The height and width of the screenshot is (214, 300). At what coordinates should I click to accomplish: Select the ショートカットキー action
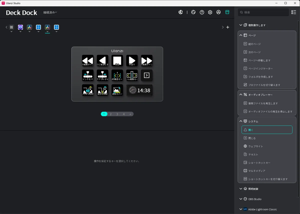(x=267, y=163)
